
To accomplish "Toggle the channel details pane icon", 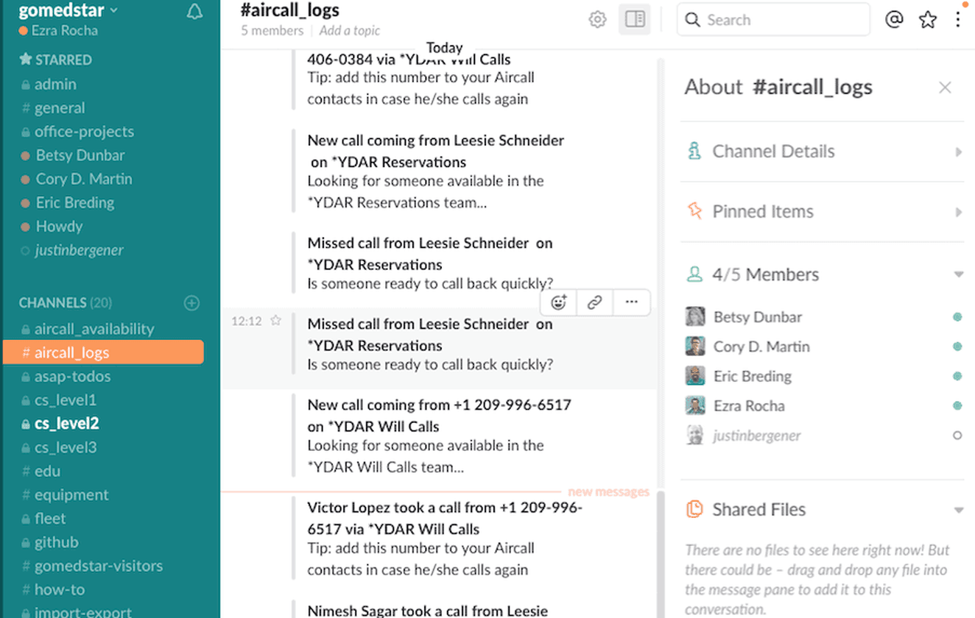I will pos(635,20).
